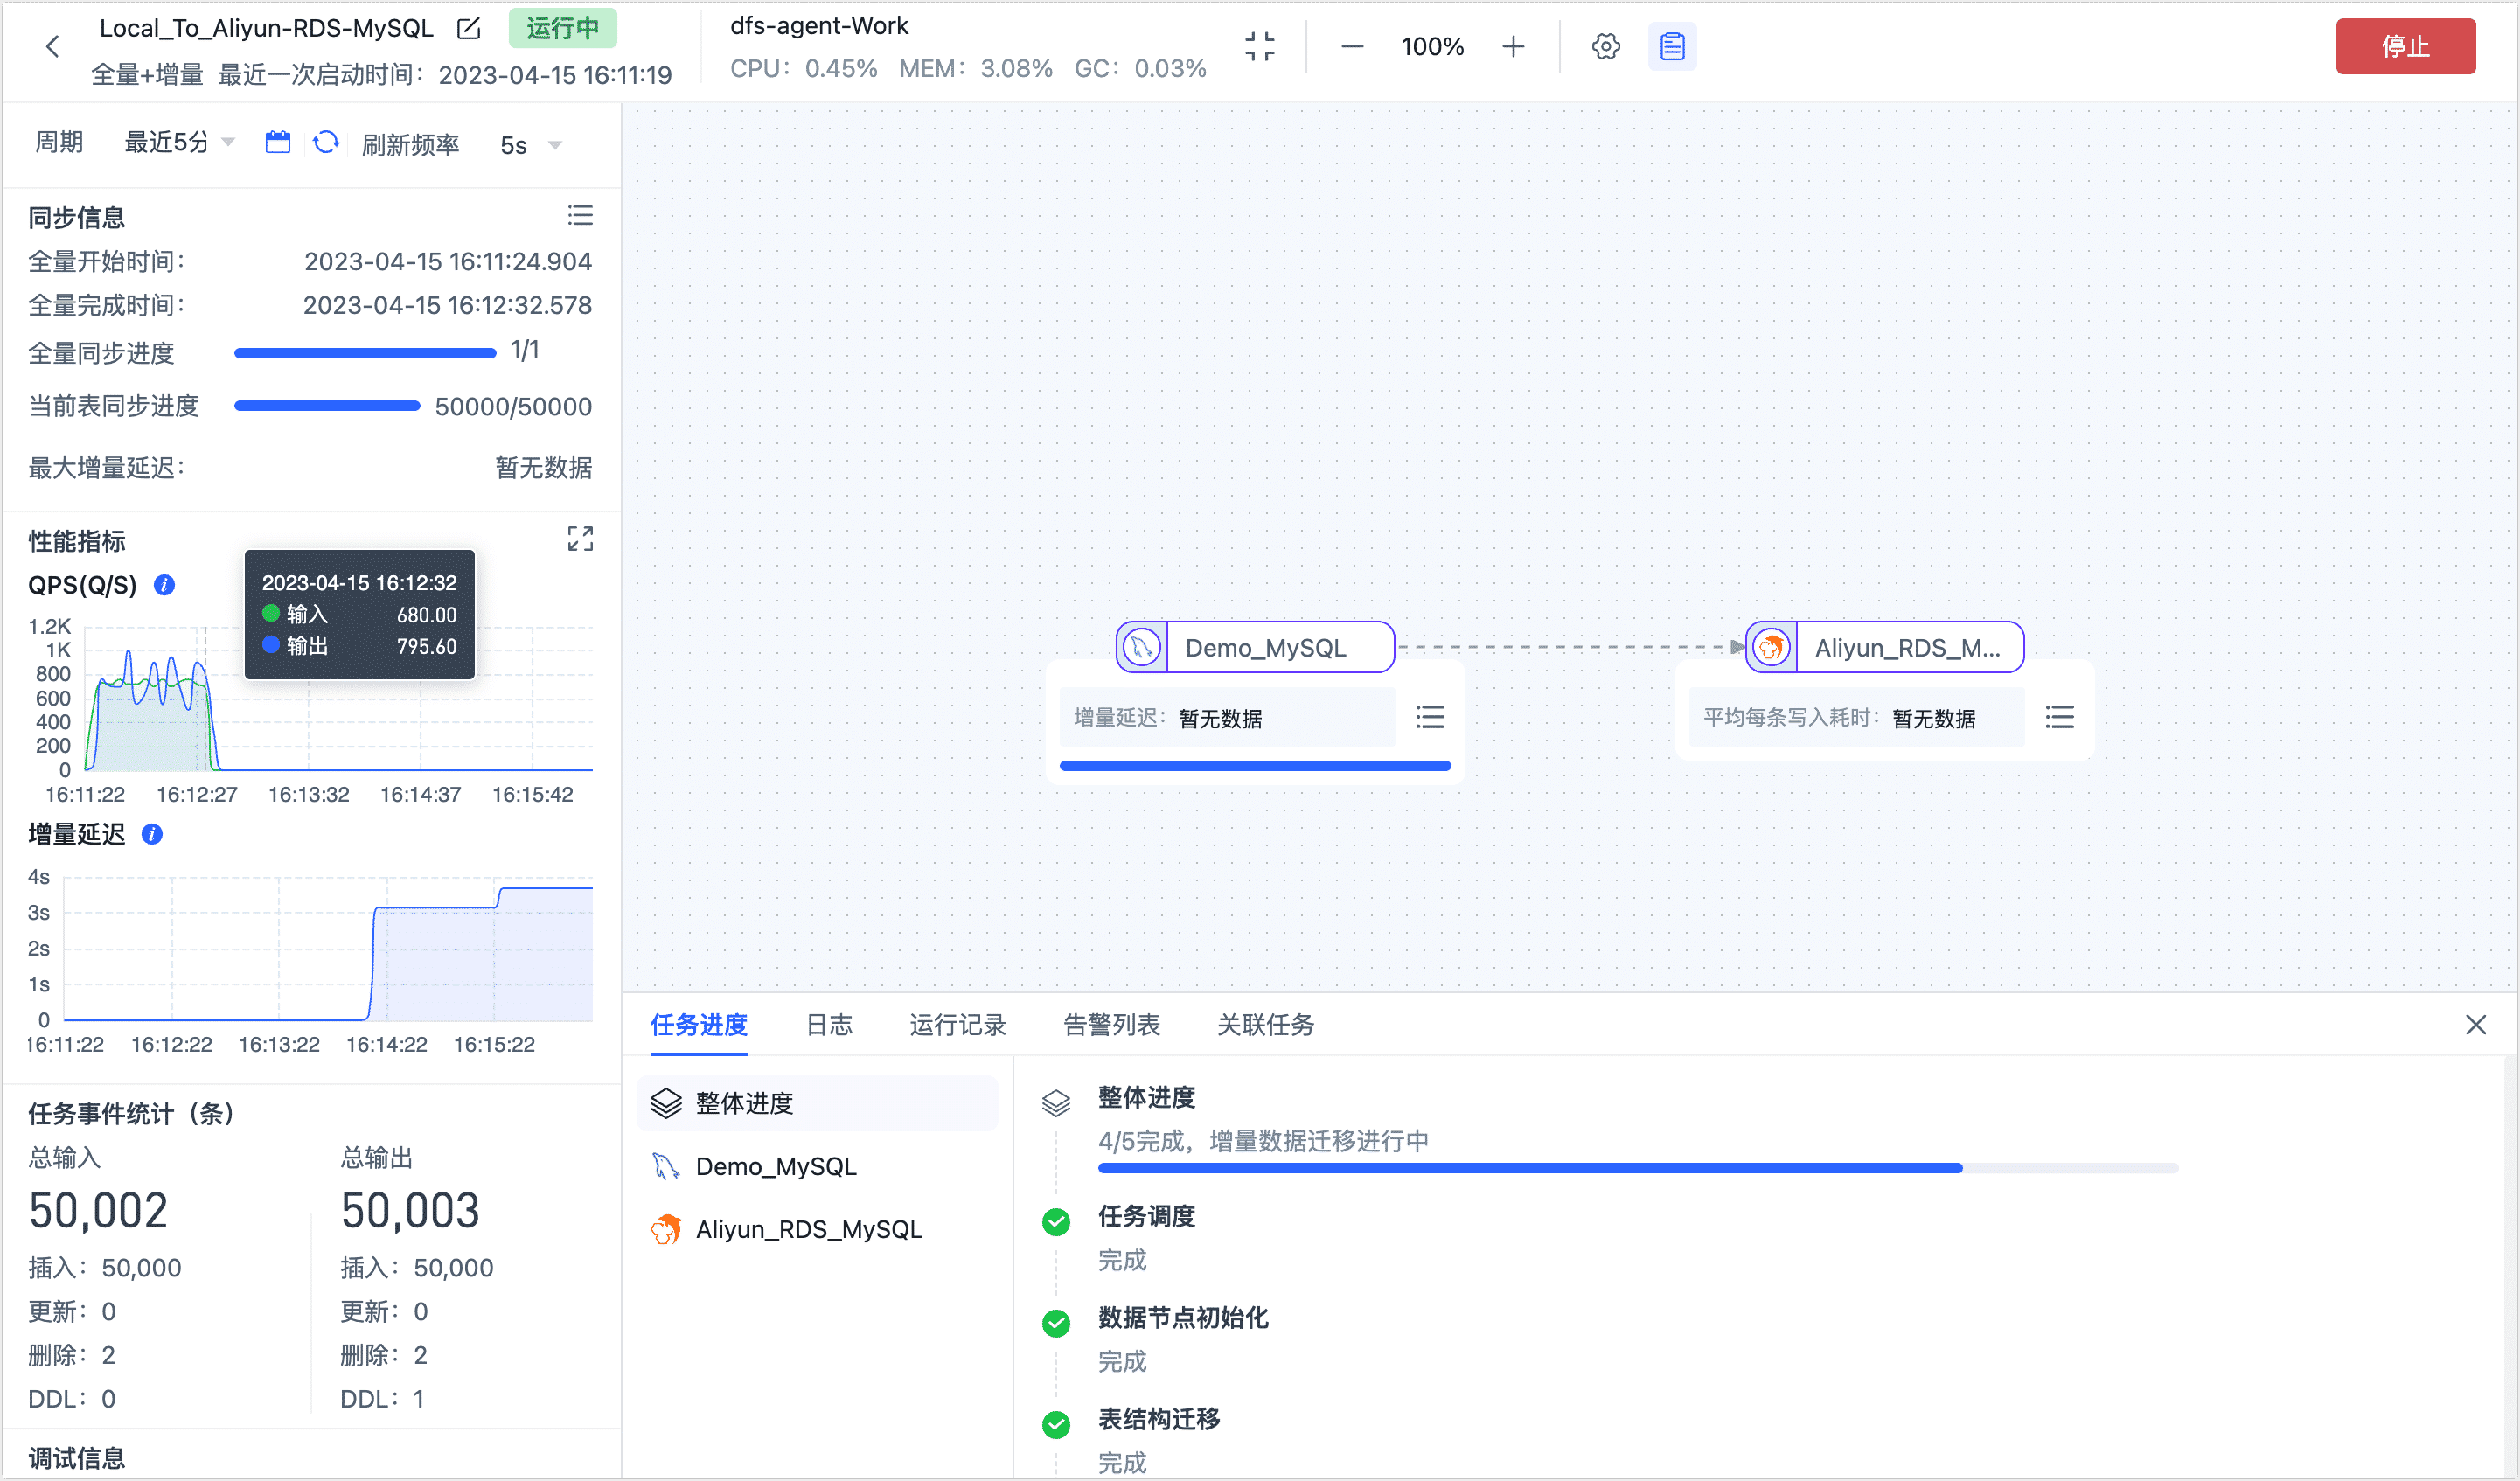Show QPS info tooltip icon

point(164,585)
